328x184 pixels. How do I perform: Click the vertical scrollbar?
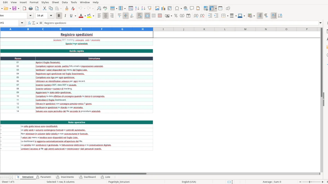(x=321, y=62)
